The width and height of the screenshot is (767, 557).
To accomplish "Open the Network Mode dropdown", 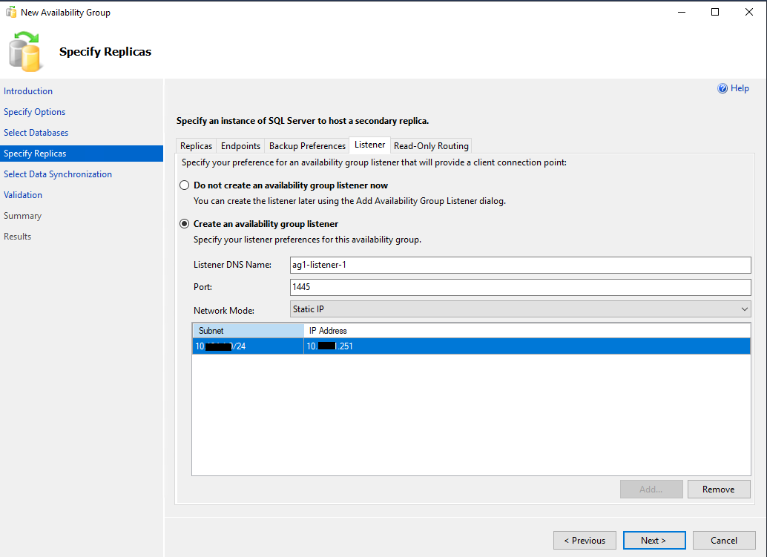I will click(521, 309).
